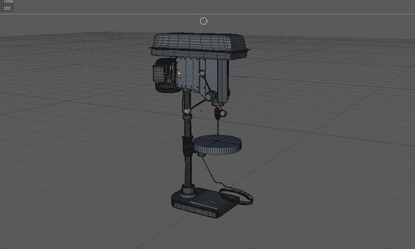Click the white move gizmo handle
This screenshot has width=415, height=249.
[x=204, y=21]
